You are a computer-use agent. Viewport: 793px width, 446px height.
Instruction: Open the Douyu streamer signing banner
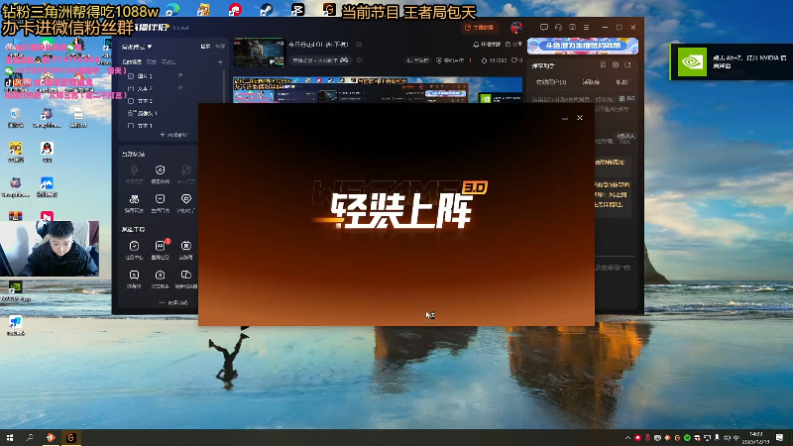583,46
